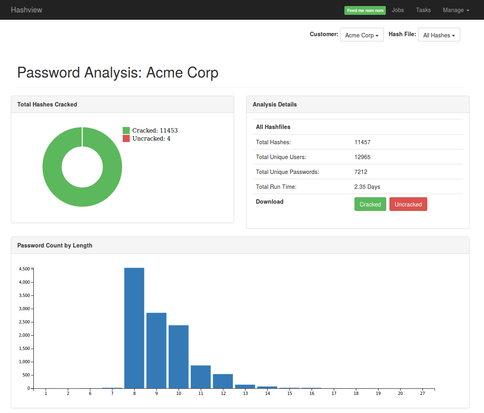Open the Hashview home link
484x413 pixels.
pos(27,10)
